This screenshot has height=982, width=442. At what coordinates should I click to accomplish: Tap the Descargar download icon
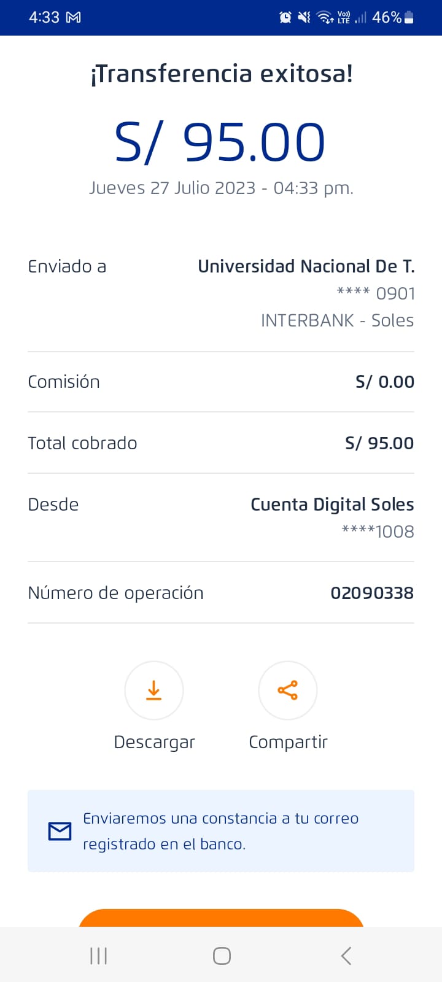click(153, 690)
